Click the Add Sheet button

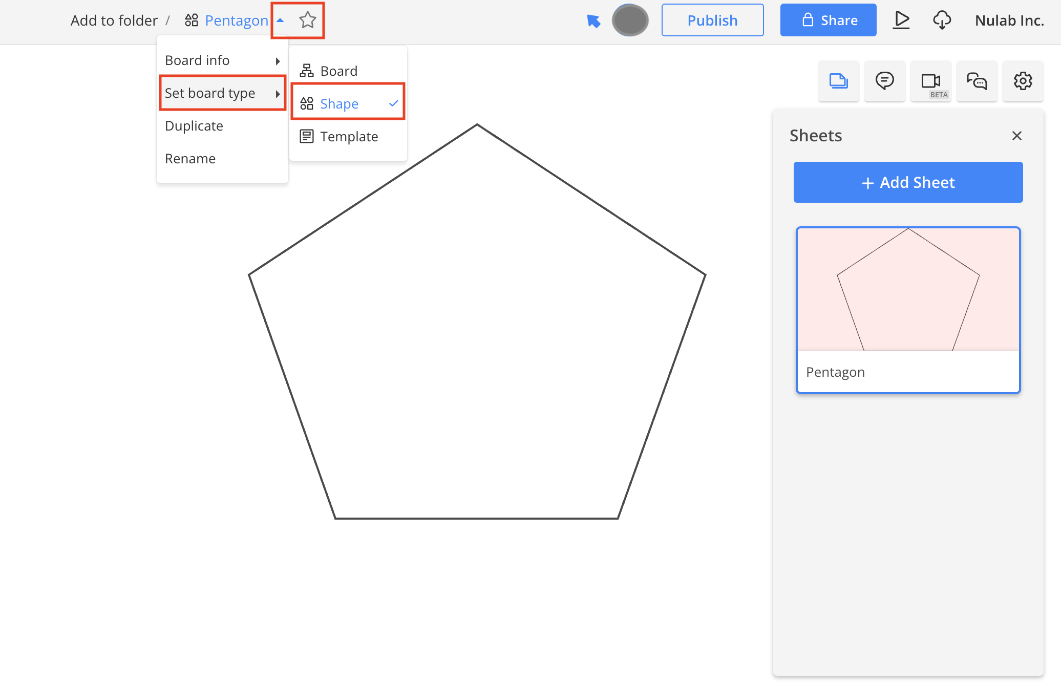pyautogui.click(x=908, y=182)
